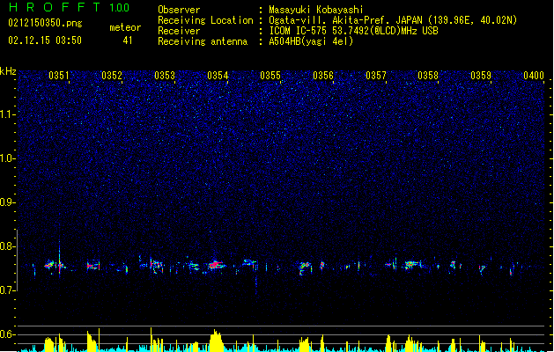Viewport: 554px width, 352px height.
Task: Click the 0351 time marker
Action: (59, 76)
